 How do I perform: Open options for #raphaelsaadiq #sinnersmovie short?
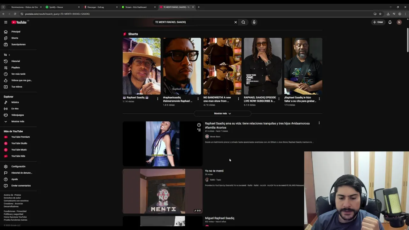point(198,99)
